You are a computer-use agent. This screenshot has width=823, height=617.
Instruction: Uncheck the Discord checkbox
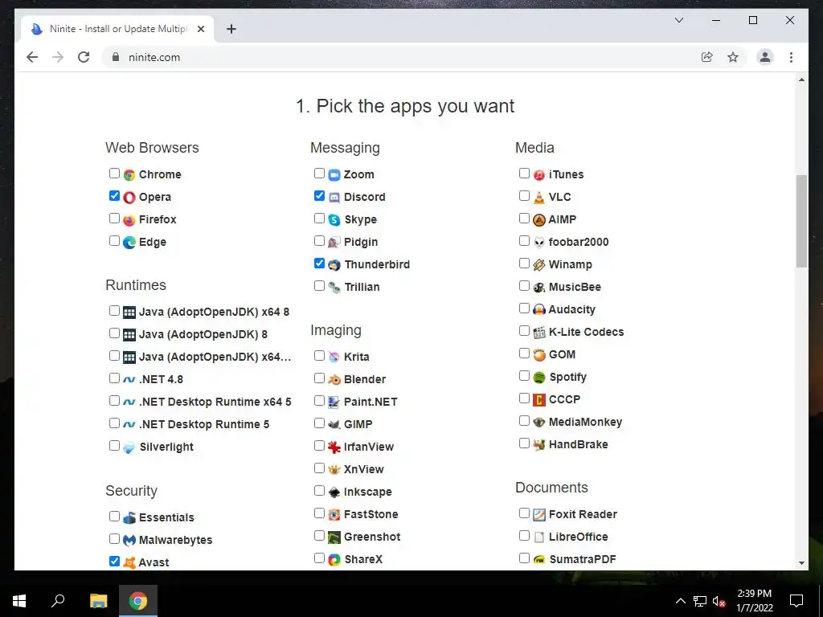pyautogui.click(x=319, y=196)
